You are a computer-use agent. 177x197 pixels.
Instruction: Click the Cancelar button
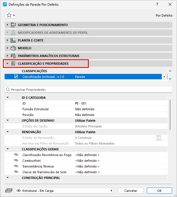click(131, 191)
